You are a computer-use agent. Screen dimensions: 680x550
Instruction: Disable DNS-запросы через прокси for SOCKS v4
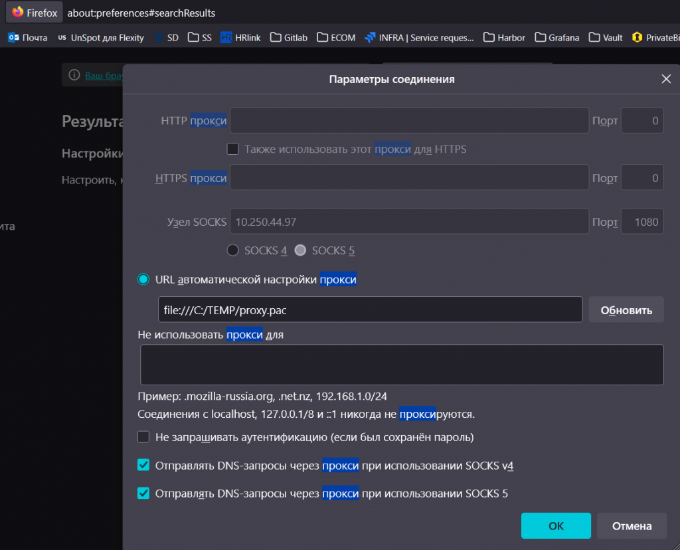click(143, 465)
